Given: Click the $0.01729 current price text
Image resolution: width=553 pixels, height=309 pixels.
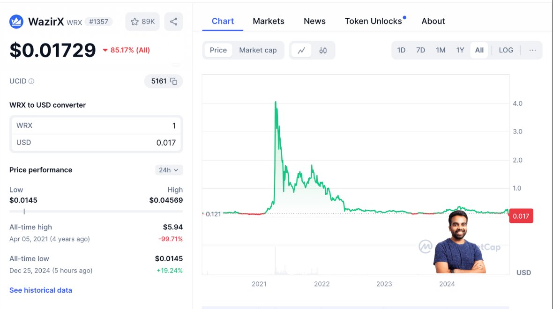Looking at the screenshot, I should pyautogui.click(x=52, y=50).
